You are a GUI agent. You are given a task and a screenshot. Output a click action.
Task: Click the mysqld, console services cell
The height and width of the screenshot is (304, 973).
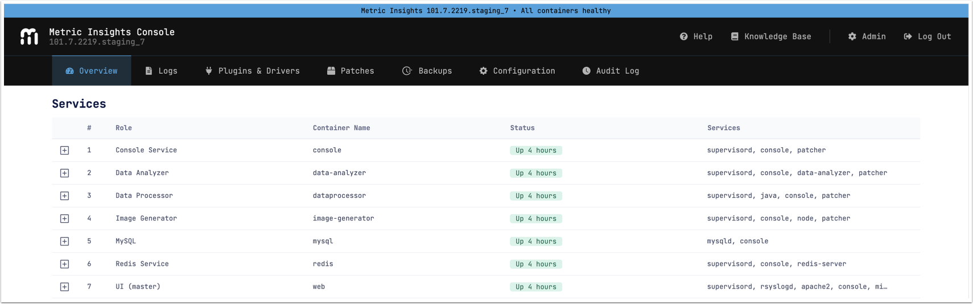click(737, 241)
